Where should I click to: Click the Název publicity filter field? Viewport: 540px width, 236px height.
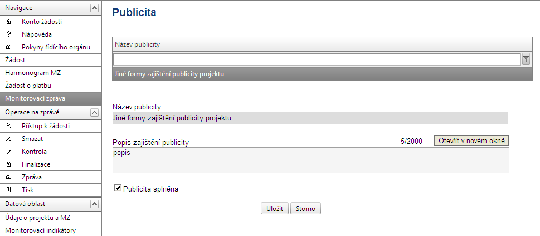point(317,59)
